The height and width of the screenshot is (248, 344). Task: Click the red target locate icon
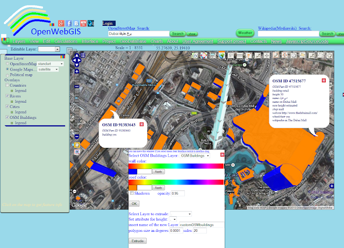[x=204, y=55]
